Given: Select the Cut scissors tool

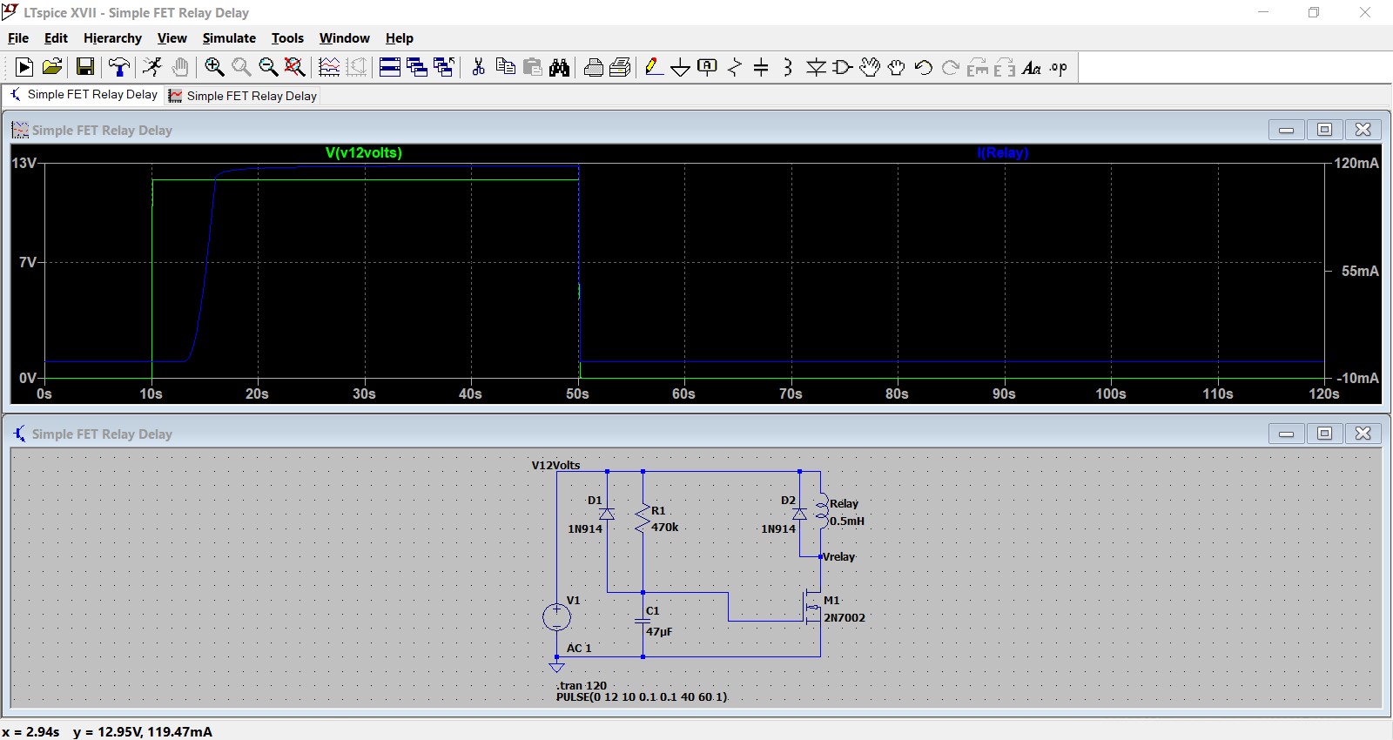Looking at the screenshot, I should (x=478, y=67).
